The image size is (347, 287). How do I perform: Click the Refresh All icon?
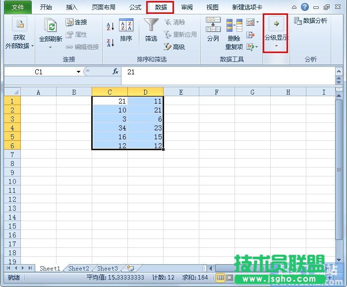click(x=51, y=25)
